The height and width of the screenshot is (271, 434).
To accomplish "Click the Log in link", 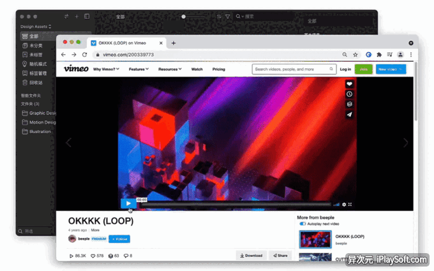I will pos(345,69).
